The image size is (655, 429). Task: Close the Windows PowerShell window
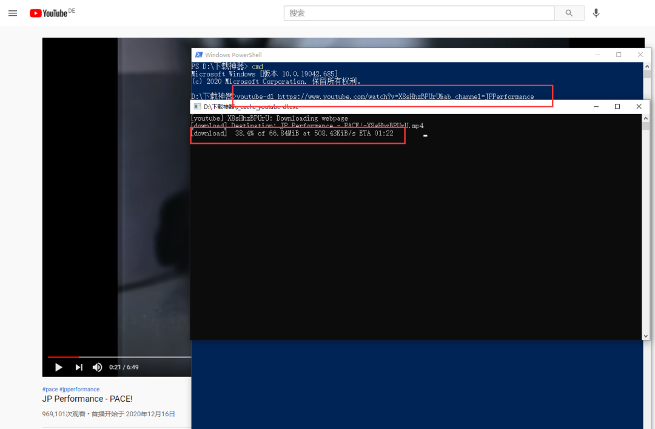640,55
